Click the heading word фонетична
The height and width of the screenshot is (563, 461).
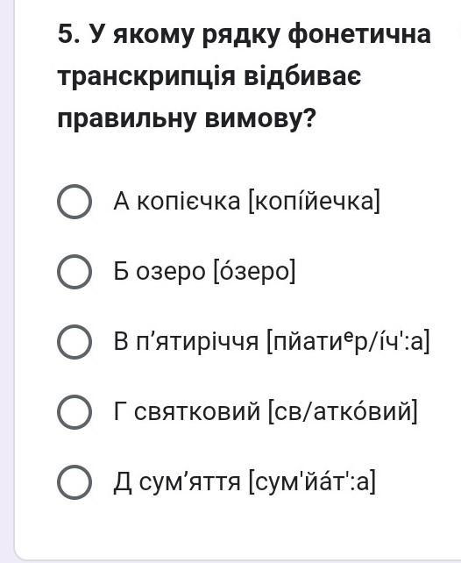(359, 34)
